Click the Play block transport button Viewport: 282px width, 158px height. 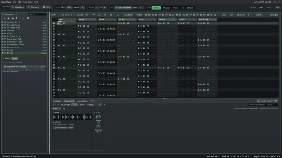point(18,7)
